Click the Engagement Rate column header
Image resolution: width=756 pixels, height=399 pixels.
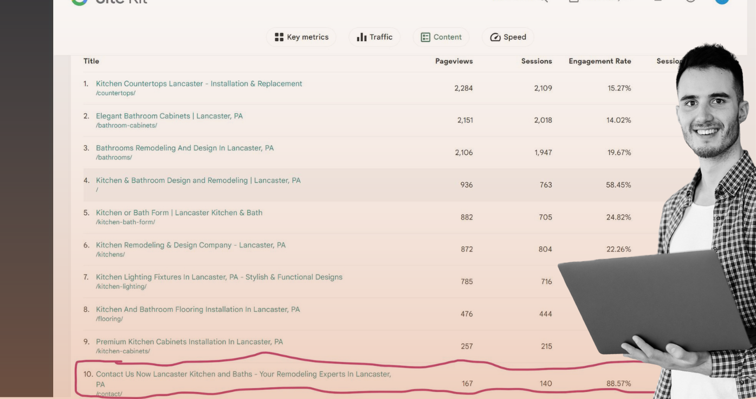[x=600, y=61]
